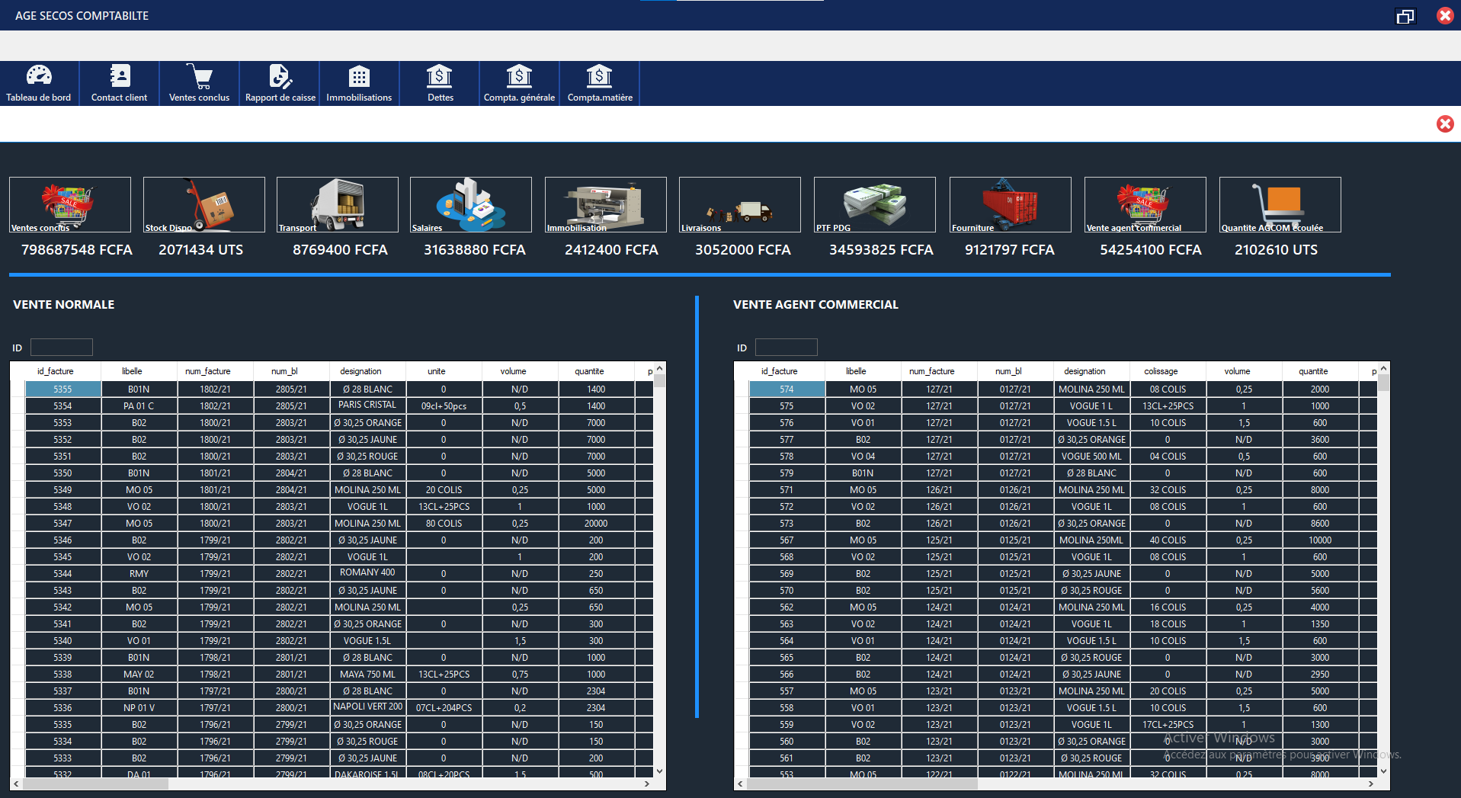Open Rapport de caisse

pyautogui.click(x=280, y=83)
